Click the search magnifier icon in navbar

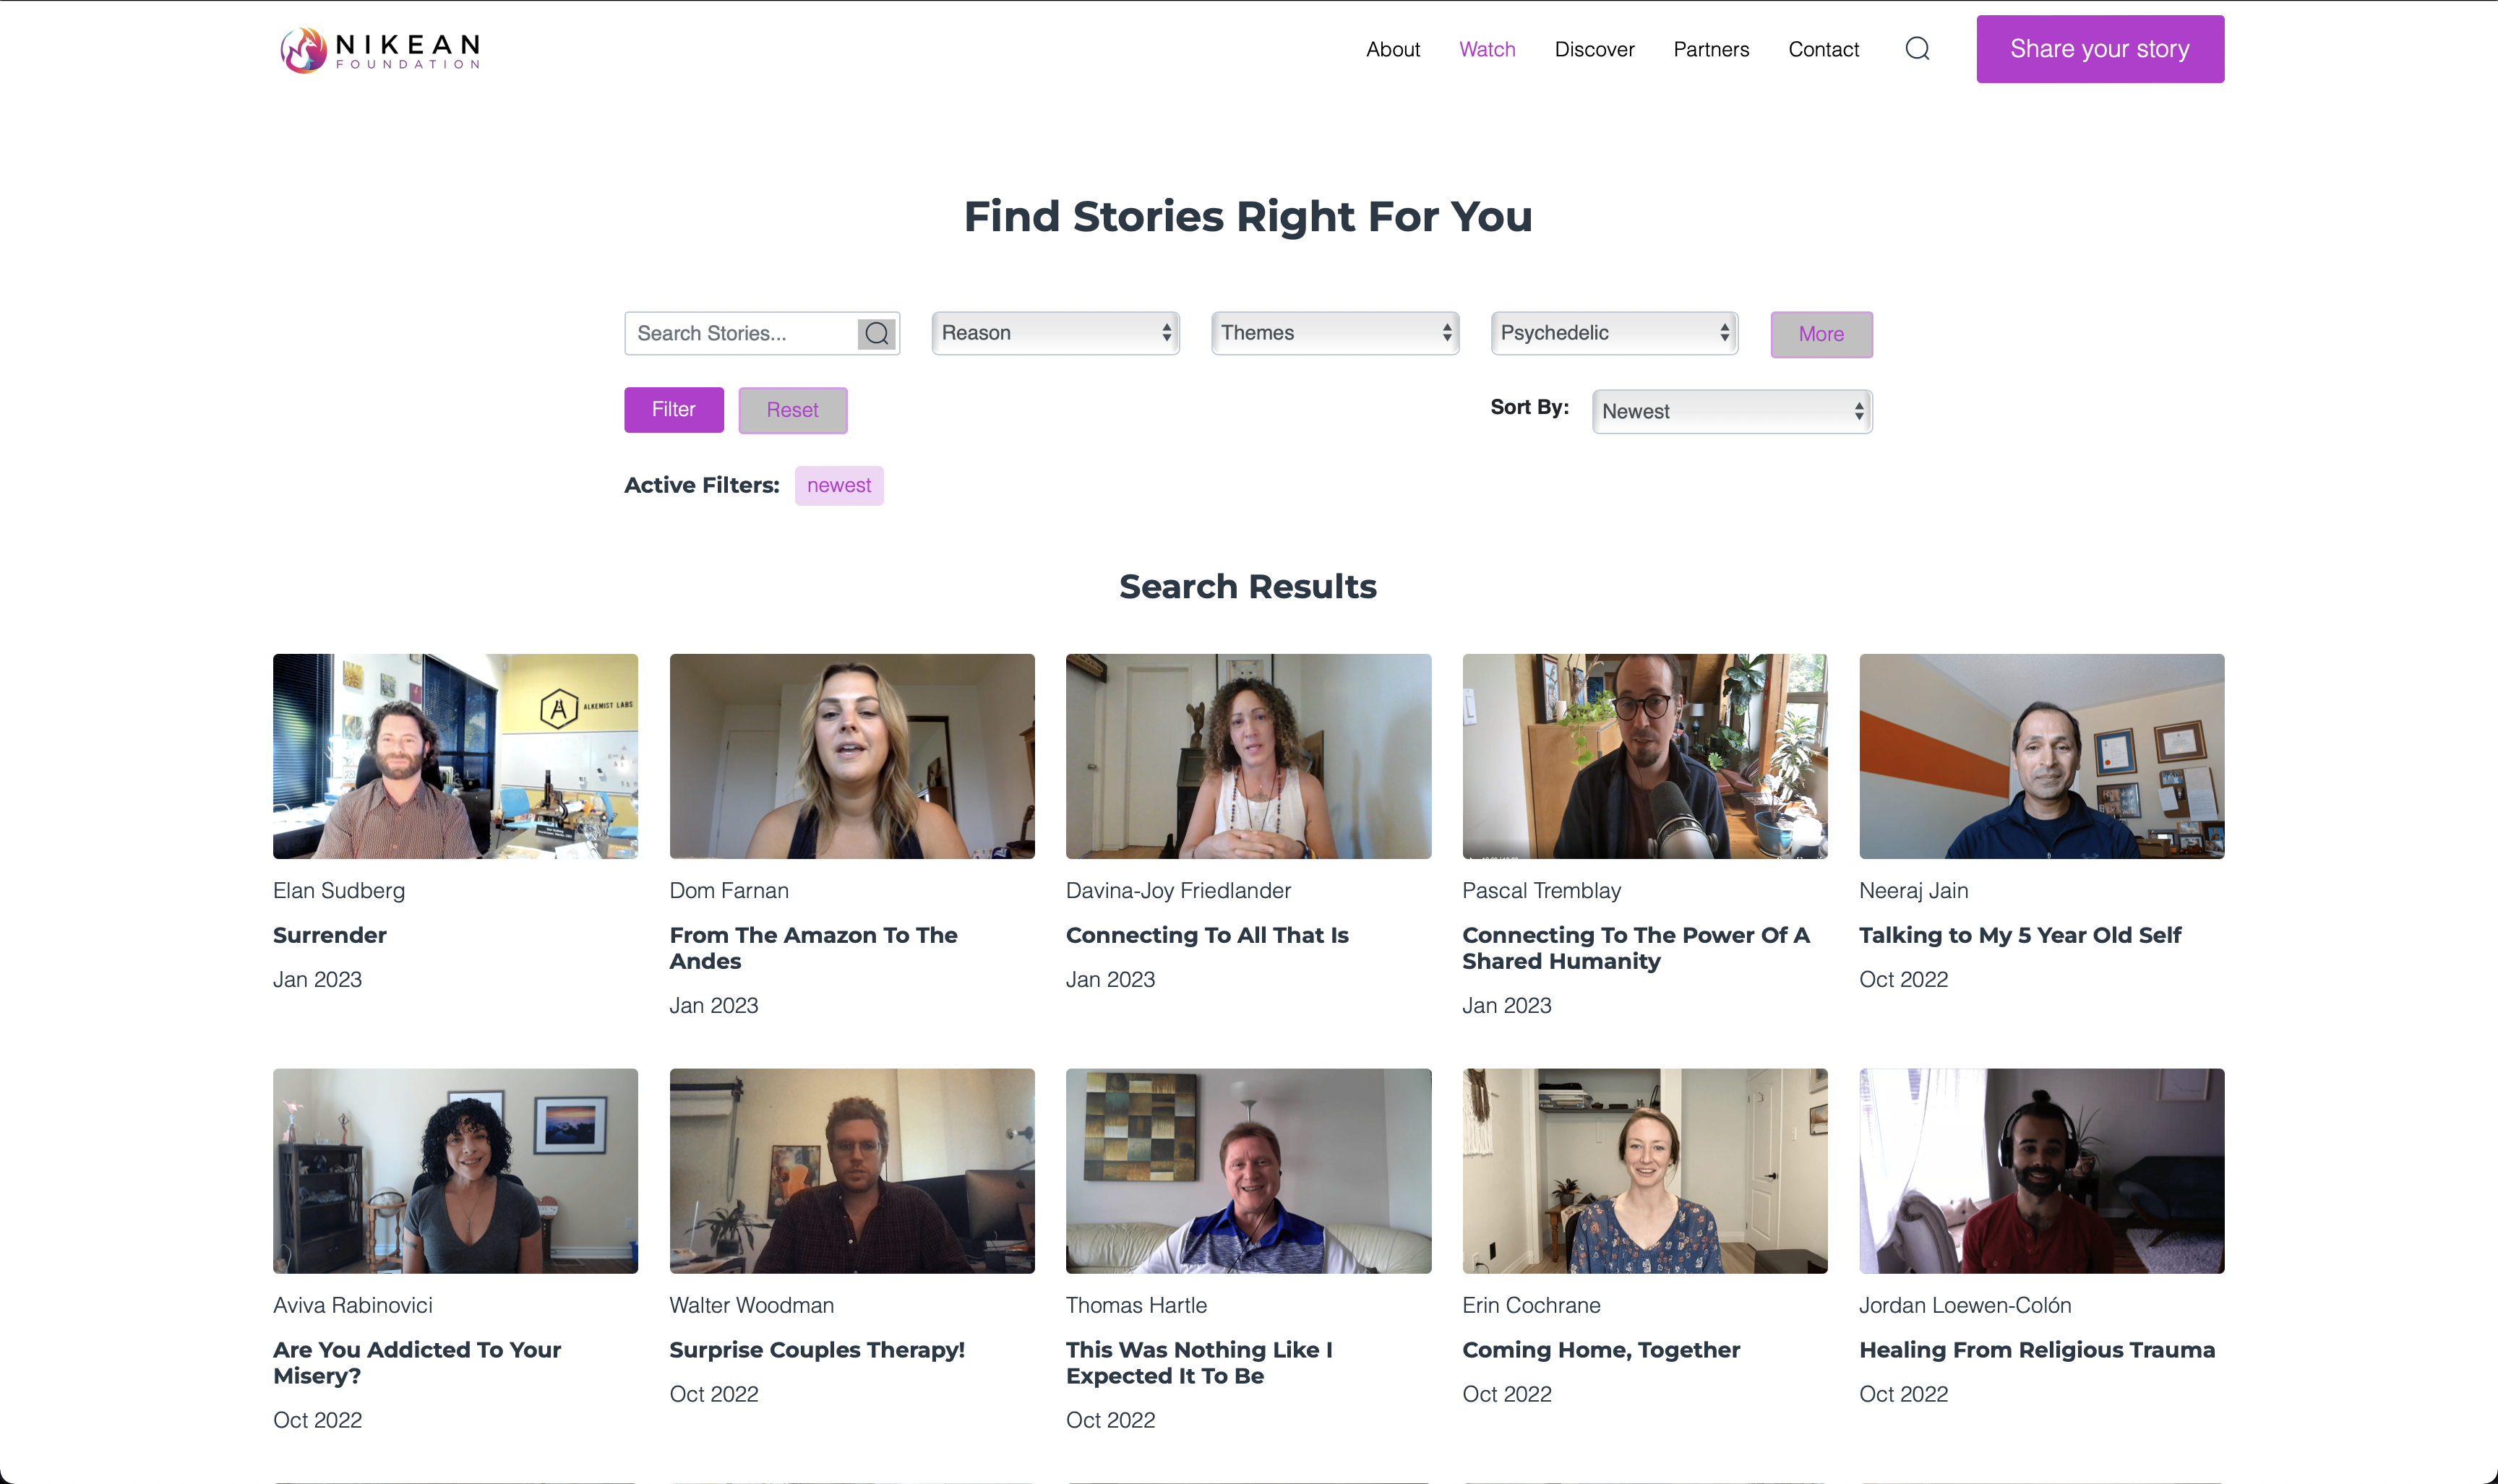coord(1918,48)
